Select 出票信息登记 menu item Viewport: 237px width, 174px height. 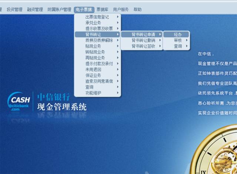coord(97,17)
